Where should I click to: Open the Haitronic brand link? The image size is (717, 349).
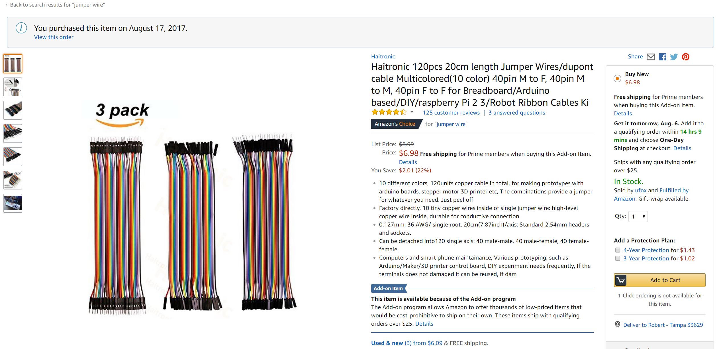click(383, 56)
